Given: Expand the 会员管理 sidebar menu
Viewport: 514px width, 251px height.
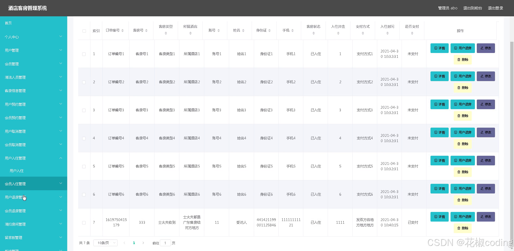Looking at the screenshot, I should click(33, 64).
